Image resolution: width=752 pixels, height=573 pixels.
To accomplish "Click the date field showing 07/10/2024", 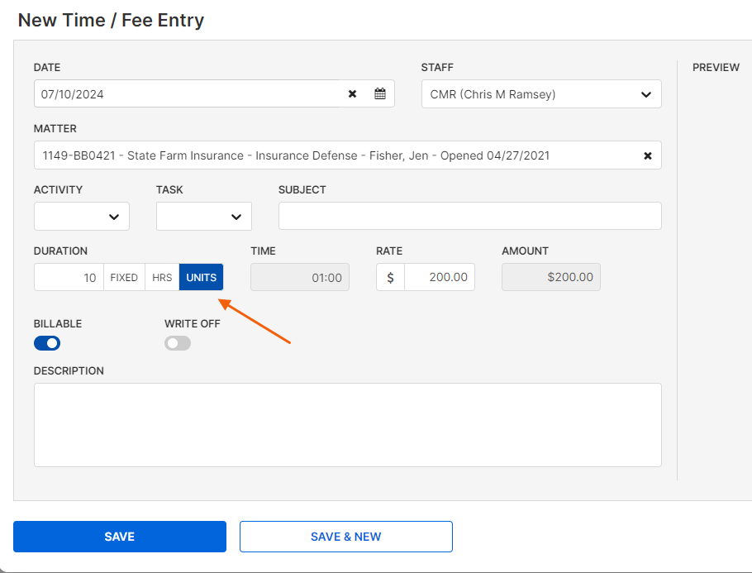I will pyautogui.click(x=187, y=93).
